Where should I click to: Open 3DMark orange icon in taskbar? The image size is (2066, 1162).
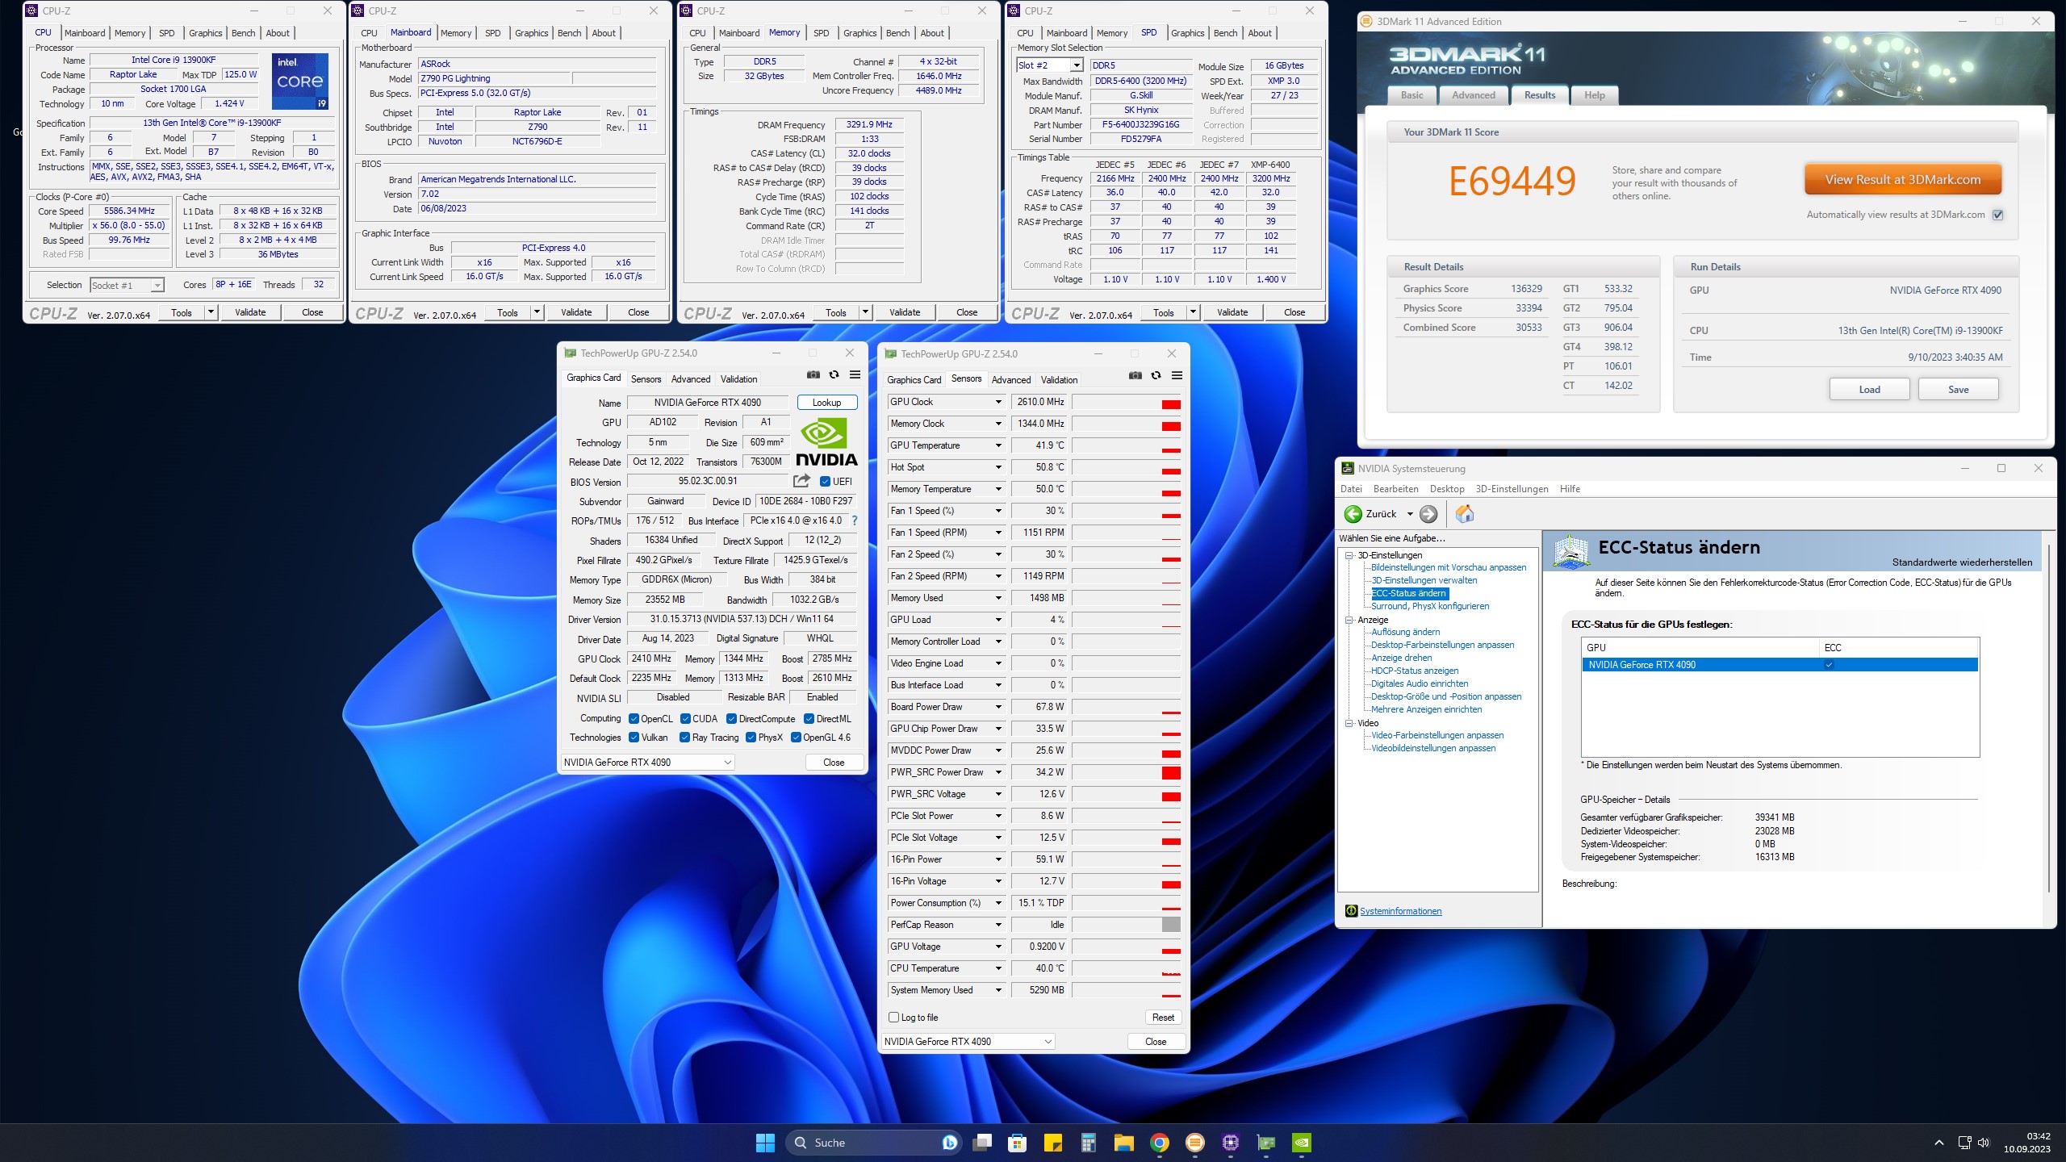1195,1143
